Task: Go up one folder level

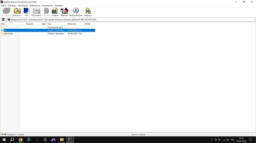Action: (x=3, y=20)
